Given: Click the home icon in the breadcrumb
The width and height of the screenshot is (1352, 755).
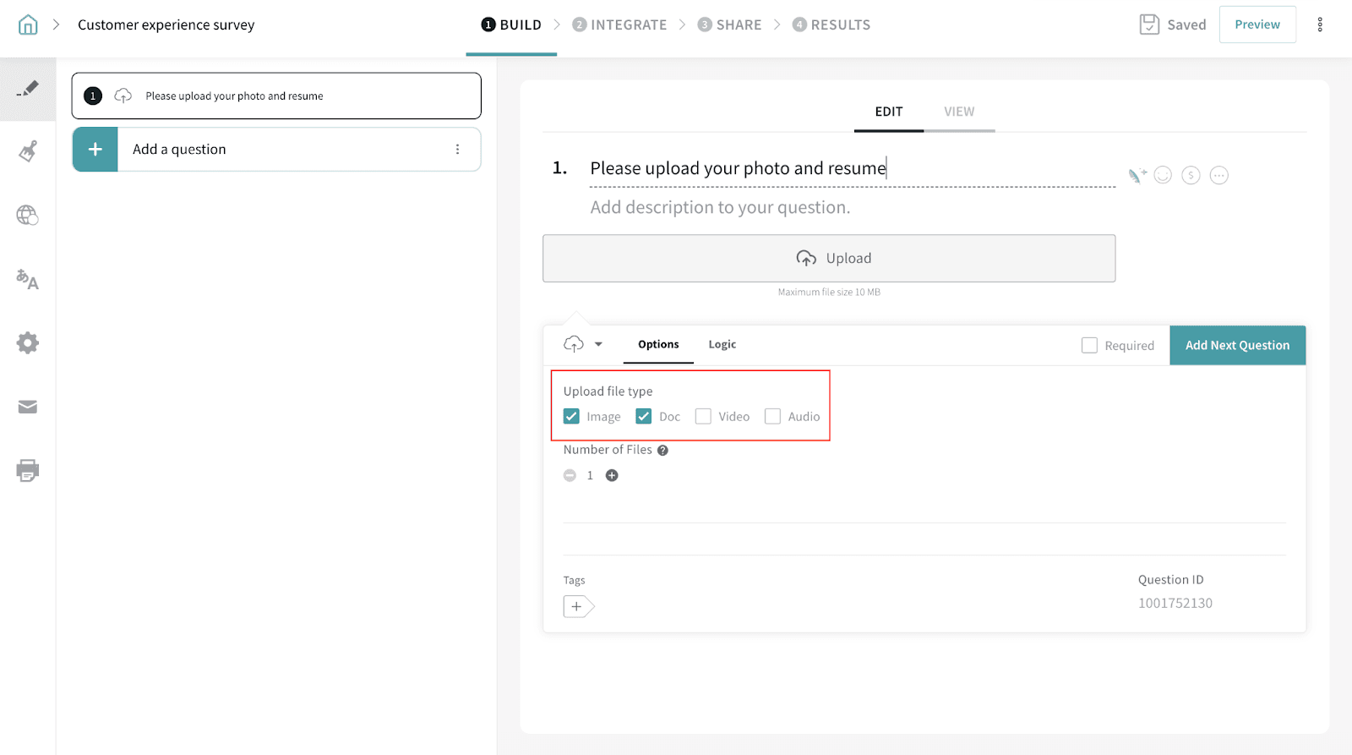Looking at the screenshot, I should (x=28, y=25).
